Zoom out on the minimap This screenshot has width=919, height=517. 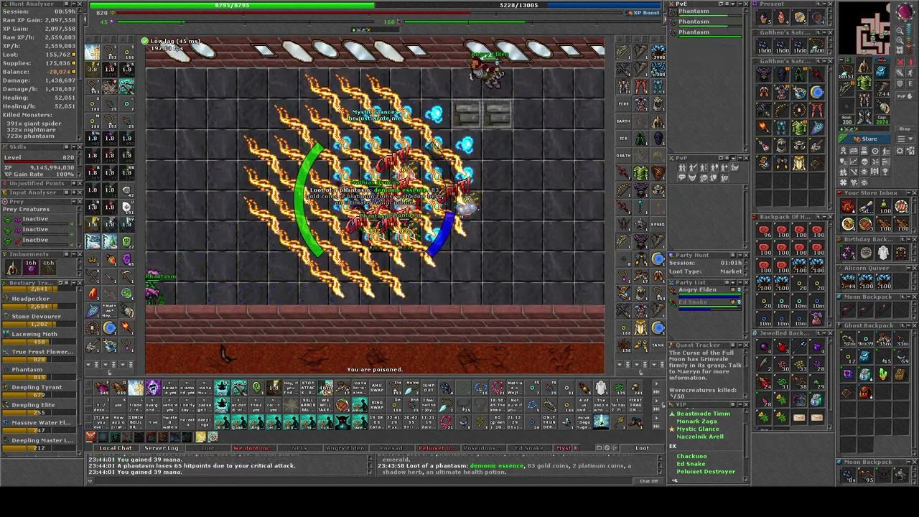tap(900, 31)
